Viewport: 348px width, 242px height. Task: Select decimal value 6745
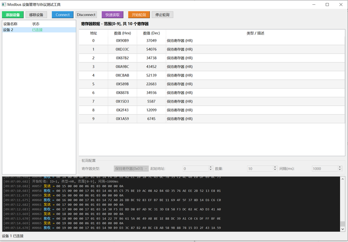(151, 119)
